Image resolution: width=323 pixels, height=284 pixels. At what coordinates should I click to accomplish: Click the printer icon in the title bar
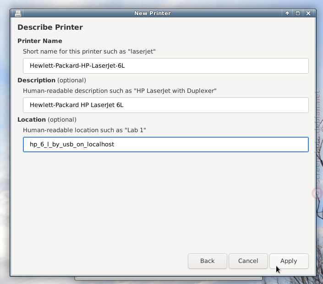tap(18, 13)
